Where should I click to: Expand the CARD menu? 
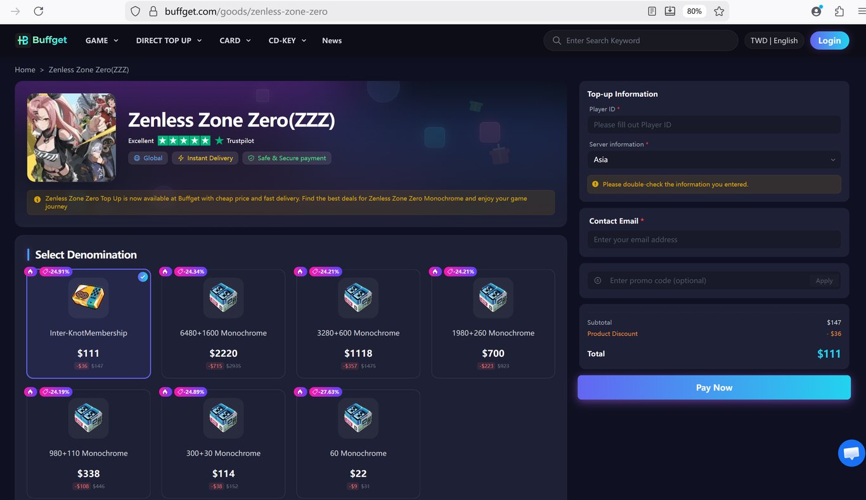pos(235,41)
